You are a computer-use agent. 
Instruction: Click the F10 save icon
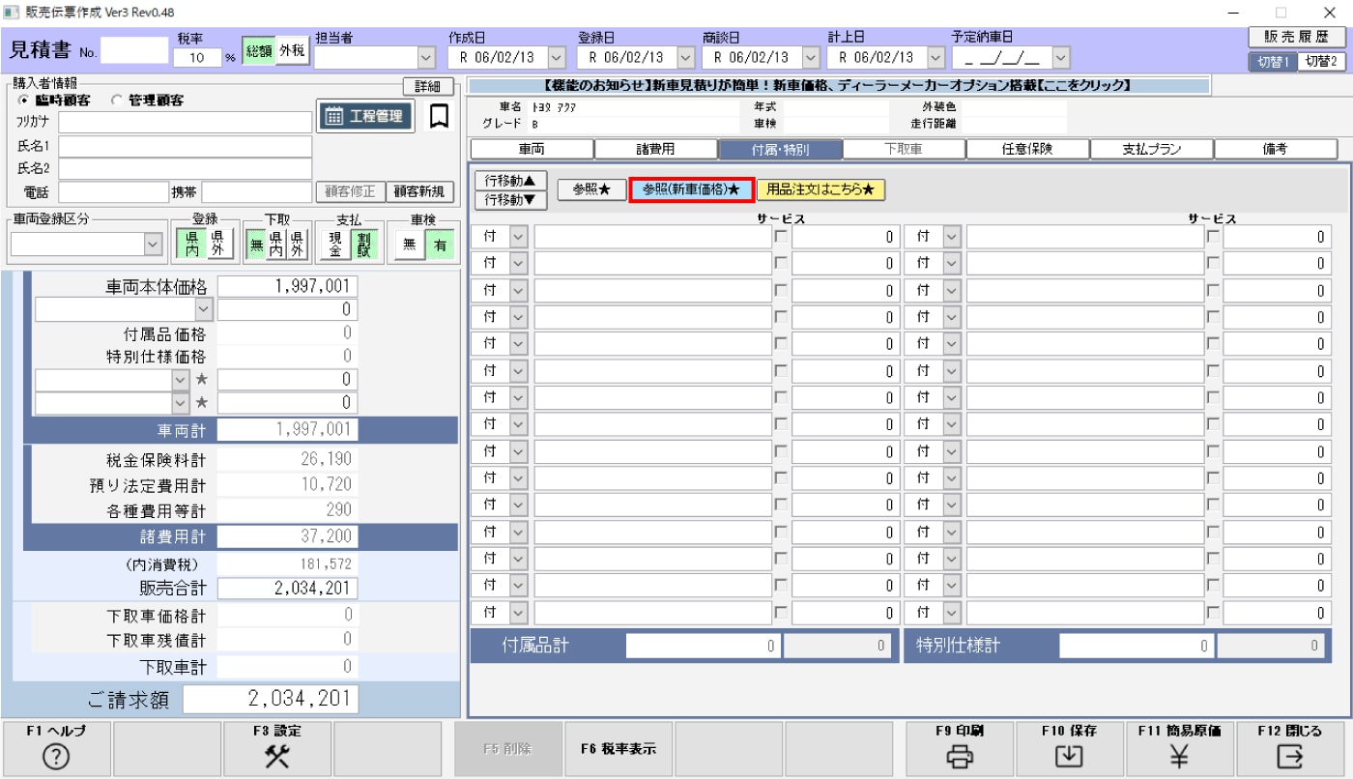[x=1069, y=759]
